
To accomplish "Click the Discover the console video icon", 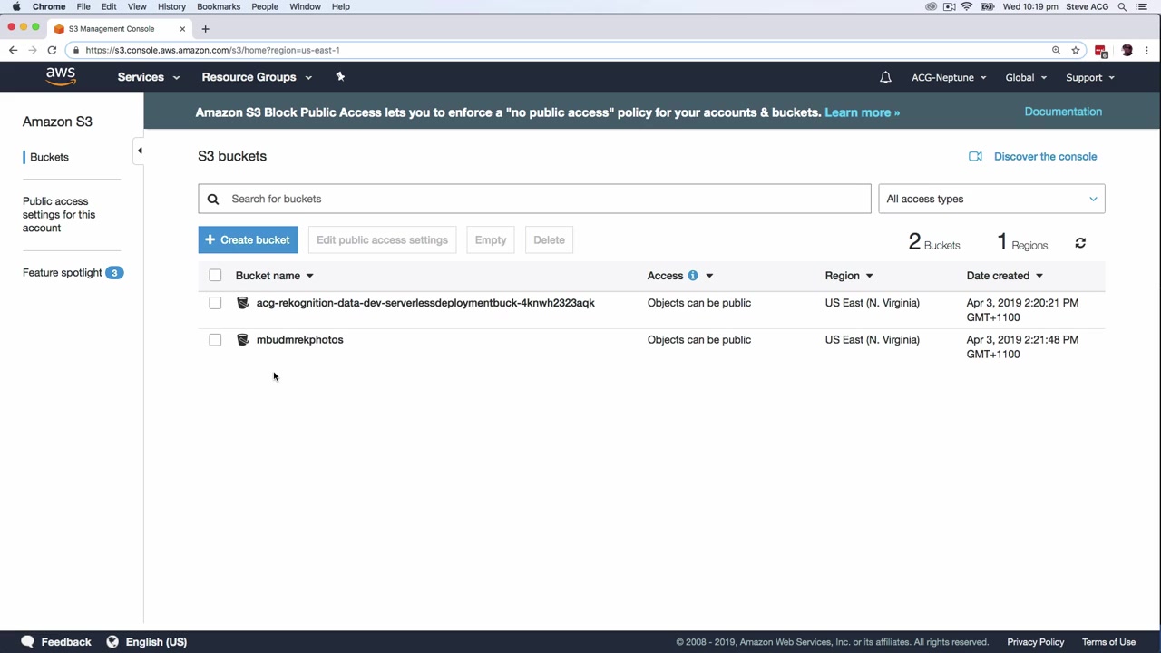I will 975,157.
